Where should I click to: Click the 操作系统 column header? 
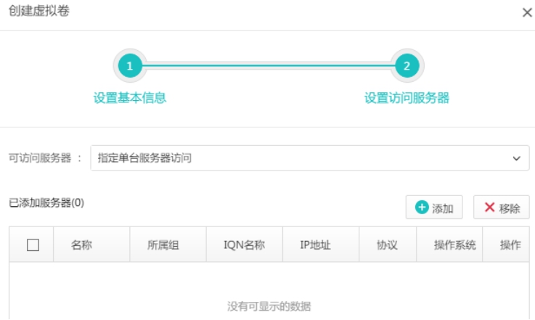click(x=454, y=245)
